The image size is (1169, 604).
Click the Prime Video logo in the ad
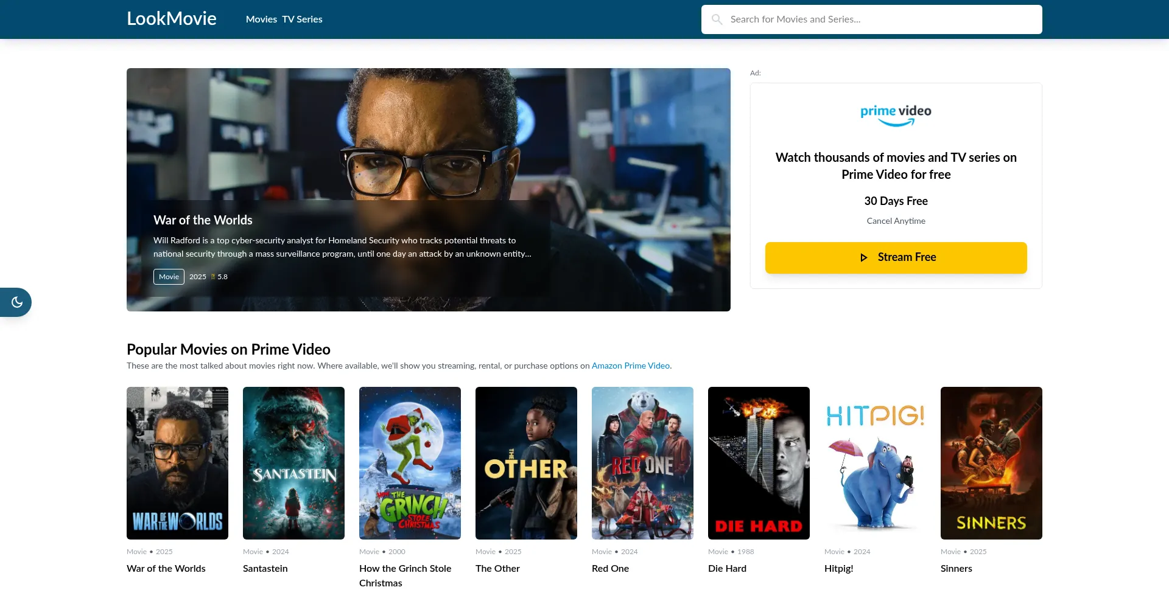pyautogui.click(x=895, y=115)
